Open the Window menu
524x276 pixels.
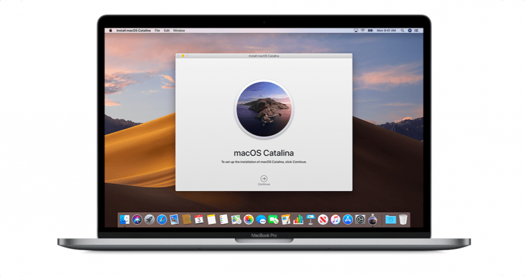(179, 30)
